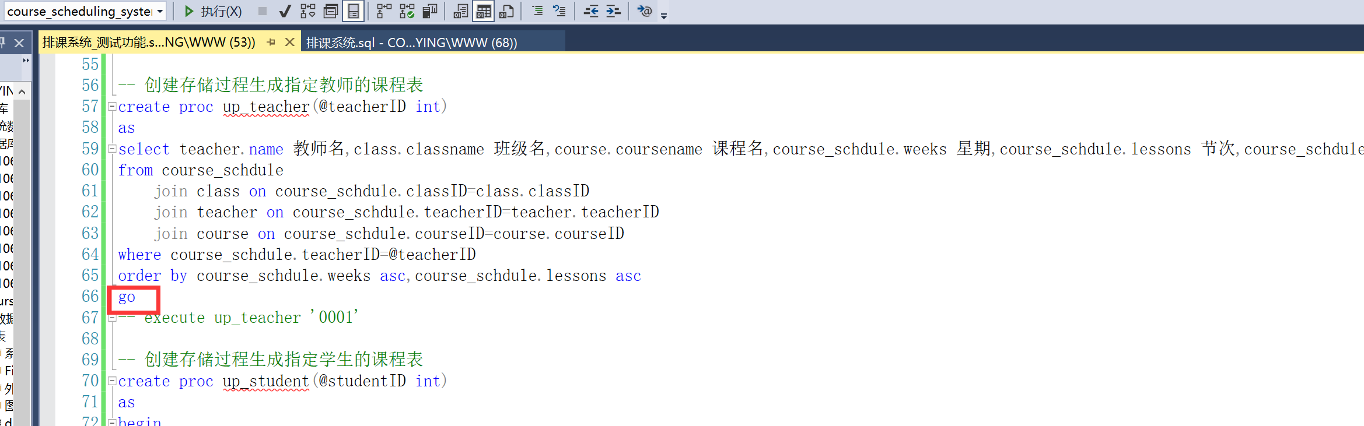Image resolution: width=1364 pixels, height=426 pixels.
Task: Click the up_student procedure name on line 70
Action: [266, 381]
